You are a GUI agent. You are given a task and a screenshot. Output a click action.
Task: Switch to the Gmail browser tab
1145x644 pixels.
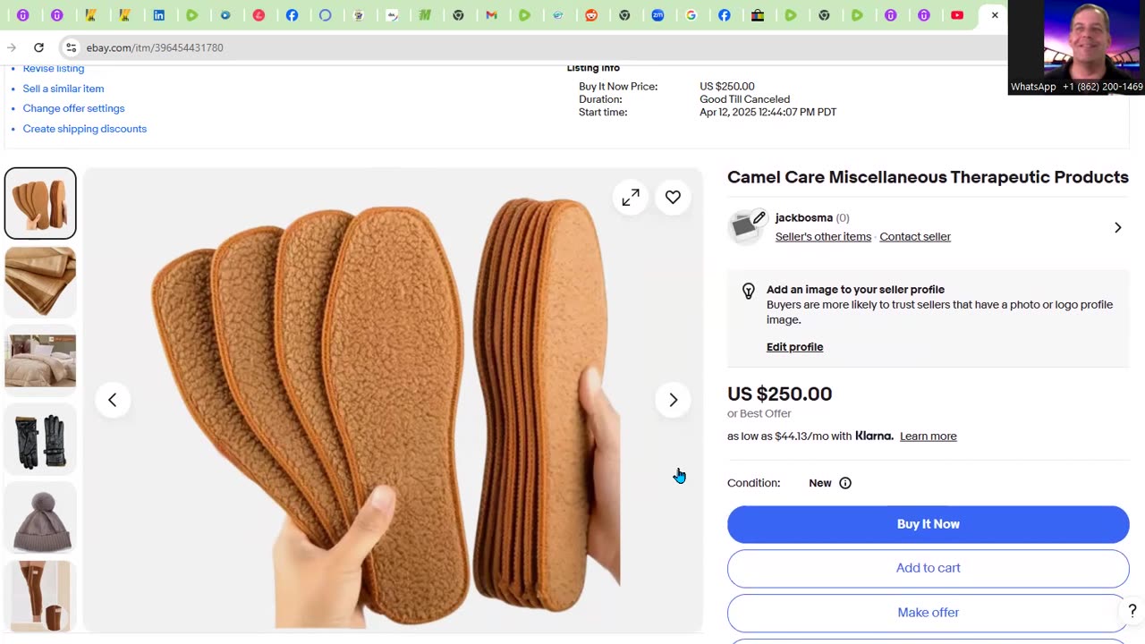coord(491,15)
